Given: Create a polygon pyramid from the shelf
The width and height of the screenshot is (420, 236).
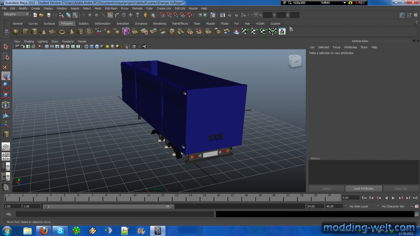Looking at the screenshot, I should click(71, 31).
